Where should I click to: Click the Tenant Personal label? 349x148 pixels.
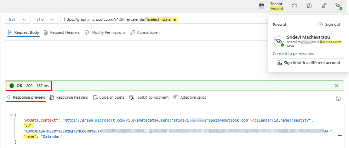277,6
